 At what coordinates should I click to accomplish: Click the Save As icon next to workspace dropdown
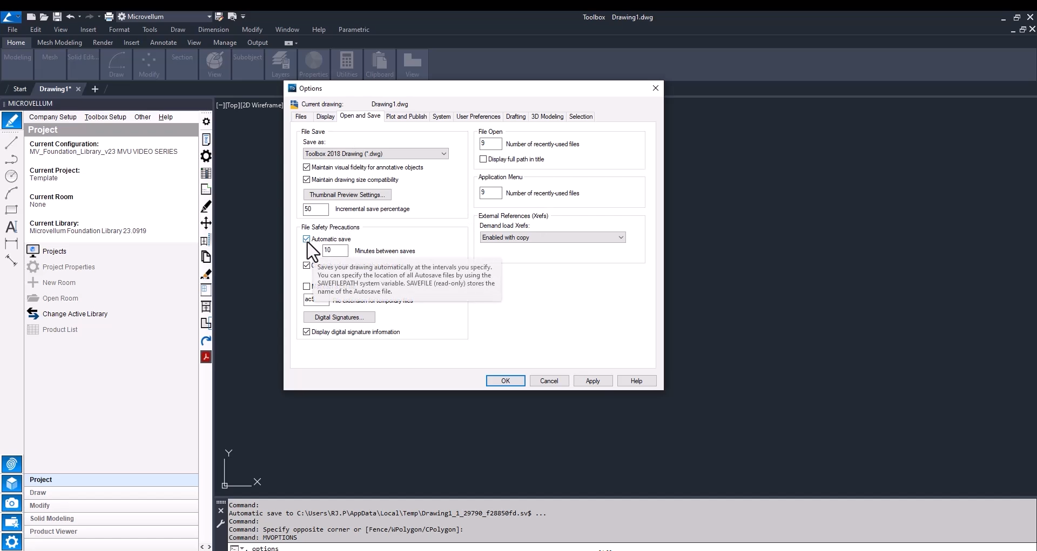(219, 17)
